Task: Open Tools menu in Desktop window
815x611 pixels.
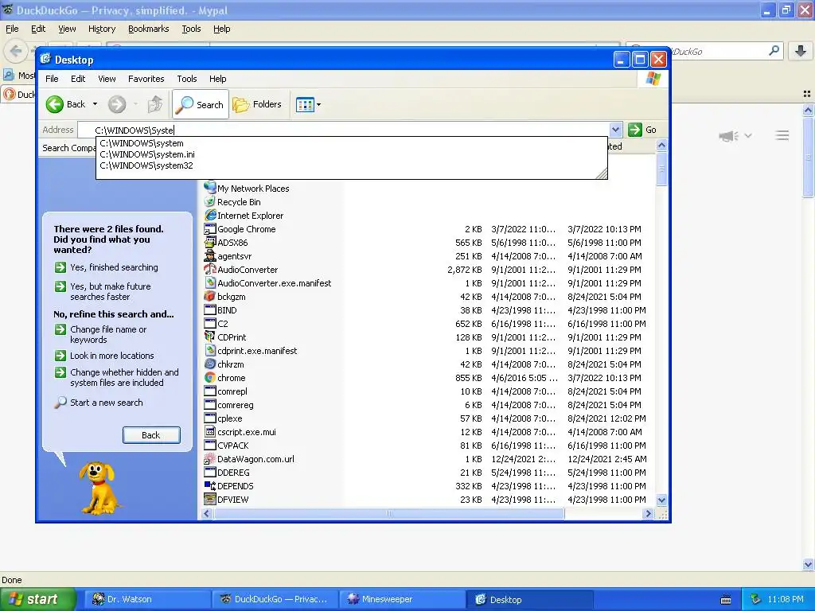Action: click(x=186, y=79)
